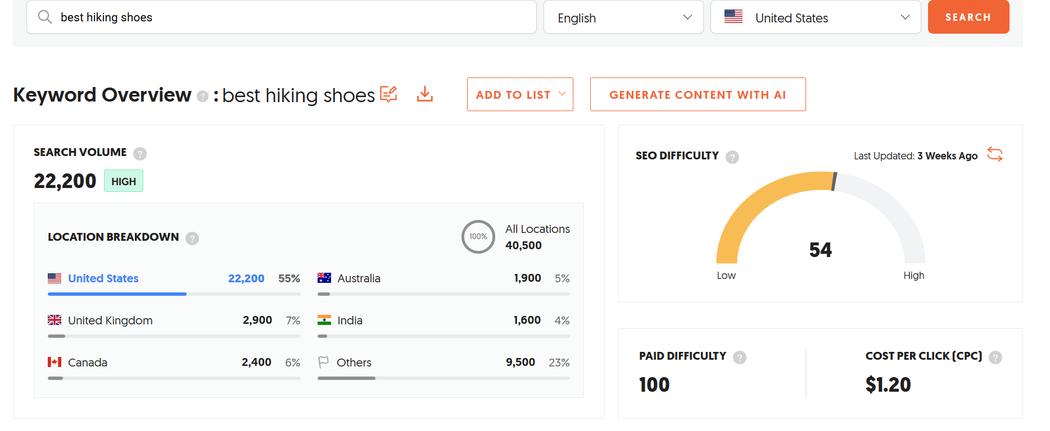Click the Others location flag icon
The height and width of the screenshot is (431, 1050).
point(324,362)
